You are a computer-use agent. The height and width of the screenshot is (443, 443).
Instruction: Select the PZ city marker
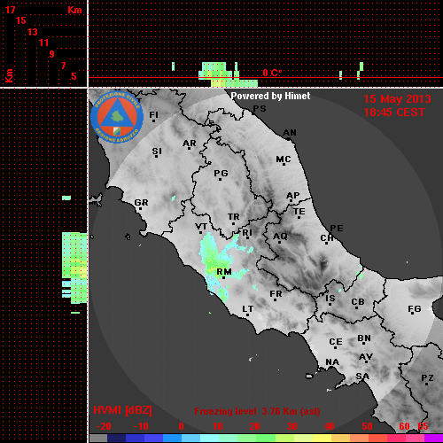coord(427,379)
